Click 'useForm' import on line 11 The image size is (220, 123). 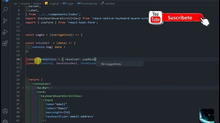[47, 23]
